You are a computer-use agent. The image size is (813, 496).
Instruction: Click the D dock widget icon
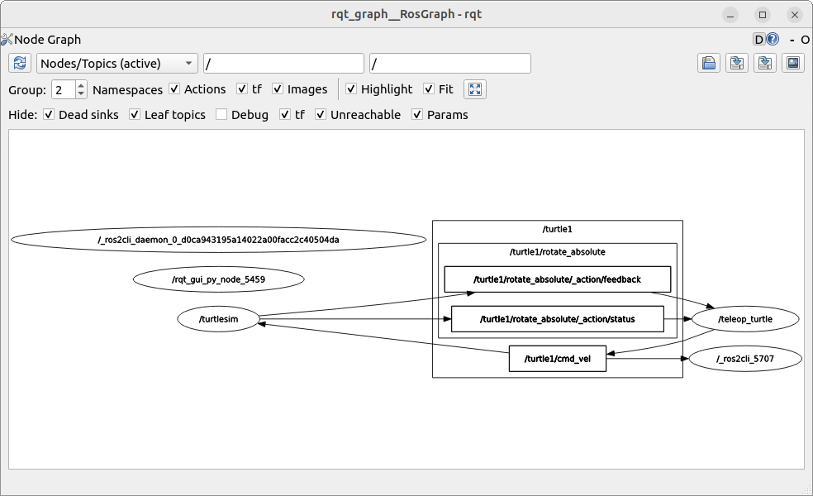click(x=759, y=39)
